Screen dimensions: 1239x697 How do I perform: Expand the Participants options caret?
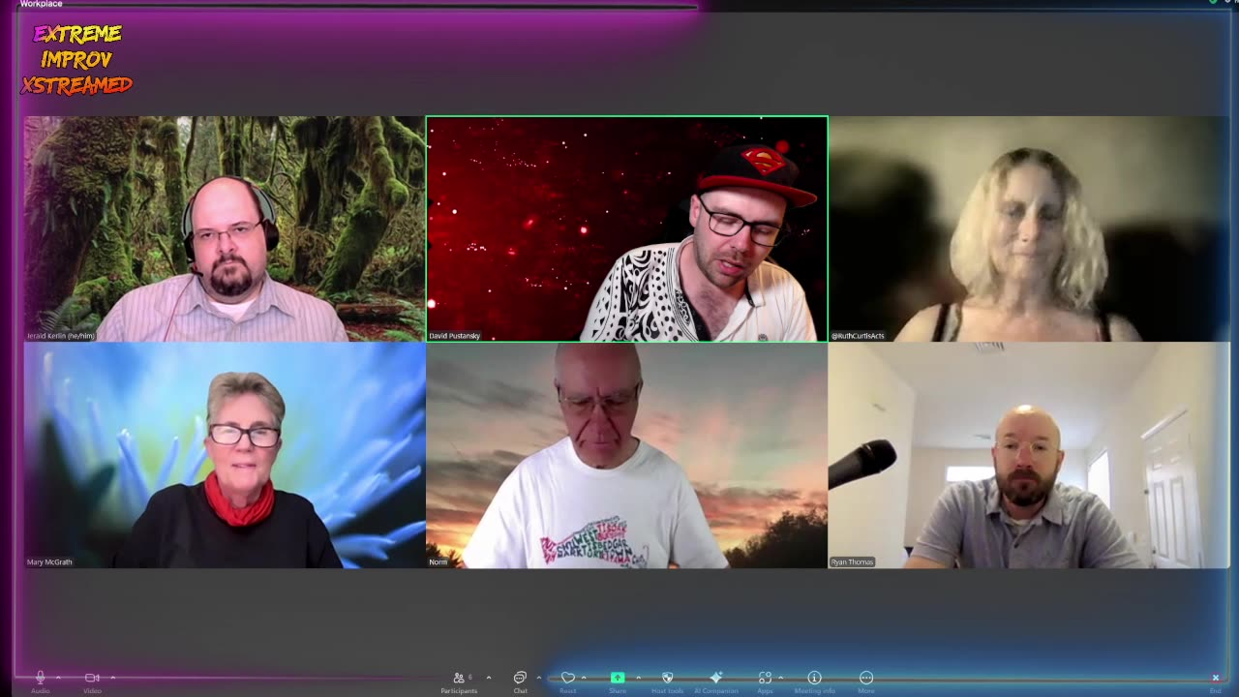coord(488,678)
